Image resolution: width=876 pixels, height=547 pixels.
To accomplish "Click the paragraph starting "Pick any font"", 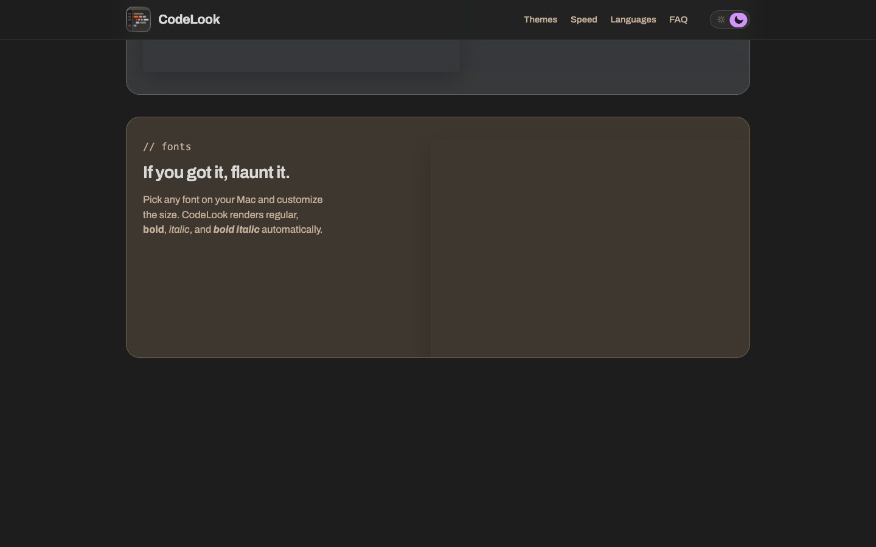I will 233,215.
